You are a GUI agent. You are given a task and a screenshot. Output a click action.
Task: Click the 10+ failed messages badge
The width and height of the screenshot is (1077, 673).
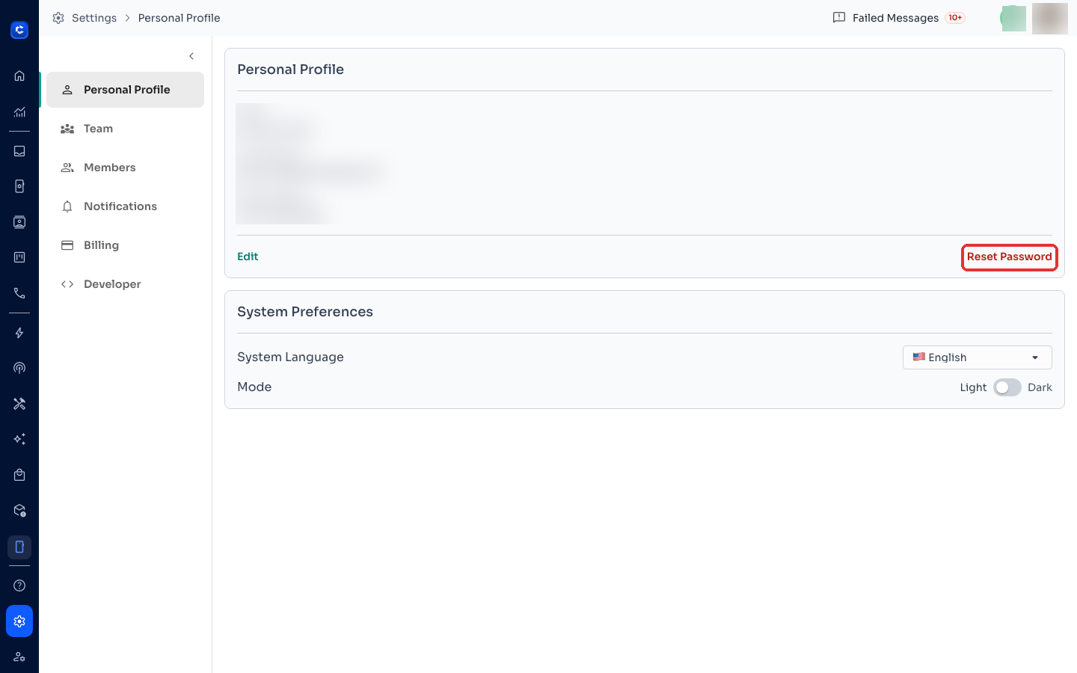click(955, 18)
